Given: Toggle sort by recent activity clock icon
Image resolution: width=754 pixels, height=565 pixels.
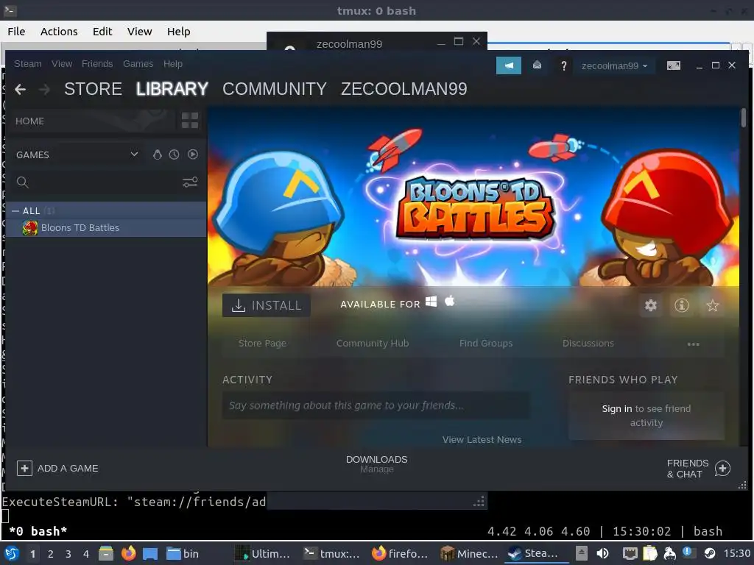Looking at the screenshot, I should tap(174, 154).
